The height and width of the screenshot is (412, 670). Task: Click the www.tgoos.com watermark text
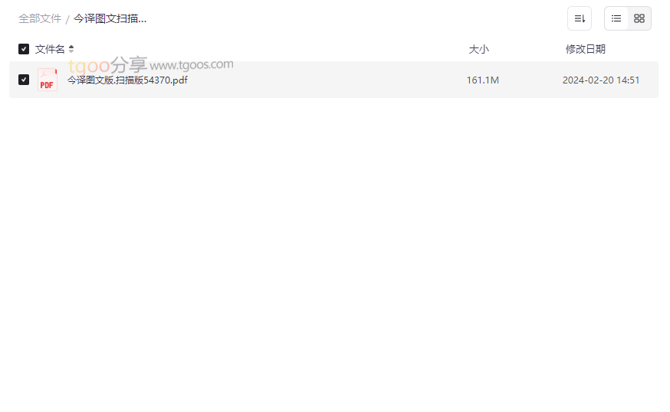[x=192, y=65]
